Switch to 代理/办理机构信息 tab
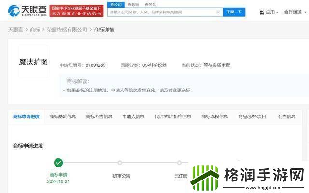Viewport: 309px width, 193px height. (x=173, y=116)
